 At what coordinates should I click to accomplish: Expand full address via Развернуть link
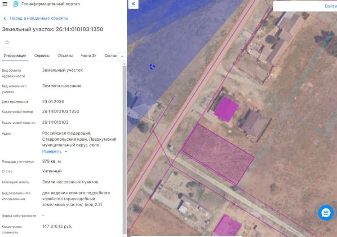52,151
